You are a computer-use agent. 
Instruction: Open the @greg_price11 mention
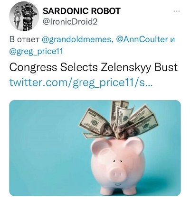36,52
